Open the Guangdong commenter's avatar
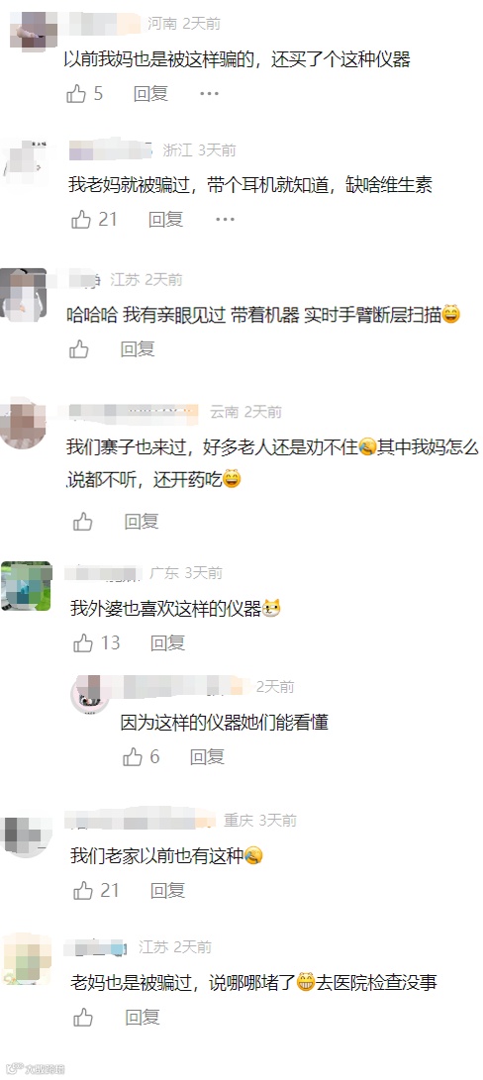 (x=26, y=586)
